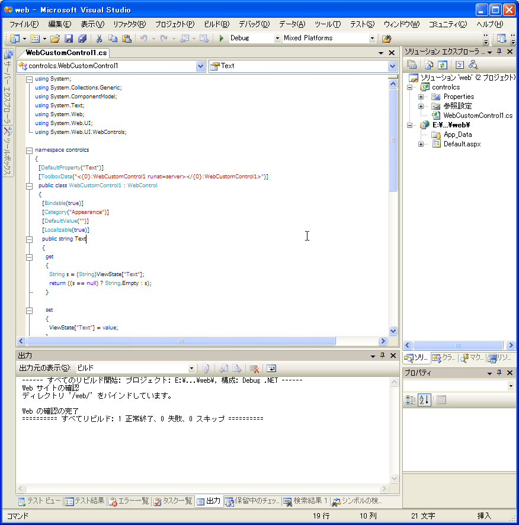
Task: Open the Debug configuration dropdown
Action: (x=277, y=39)
